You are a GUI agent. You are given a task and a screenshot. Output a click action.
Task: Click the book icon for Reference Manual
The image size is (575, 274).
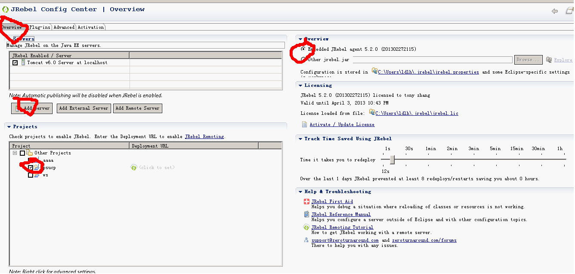coord(306,214)
